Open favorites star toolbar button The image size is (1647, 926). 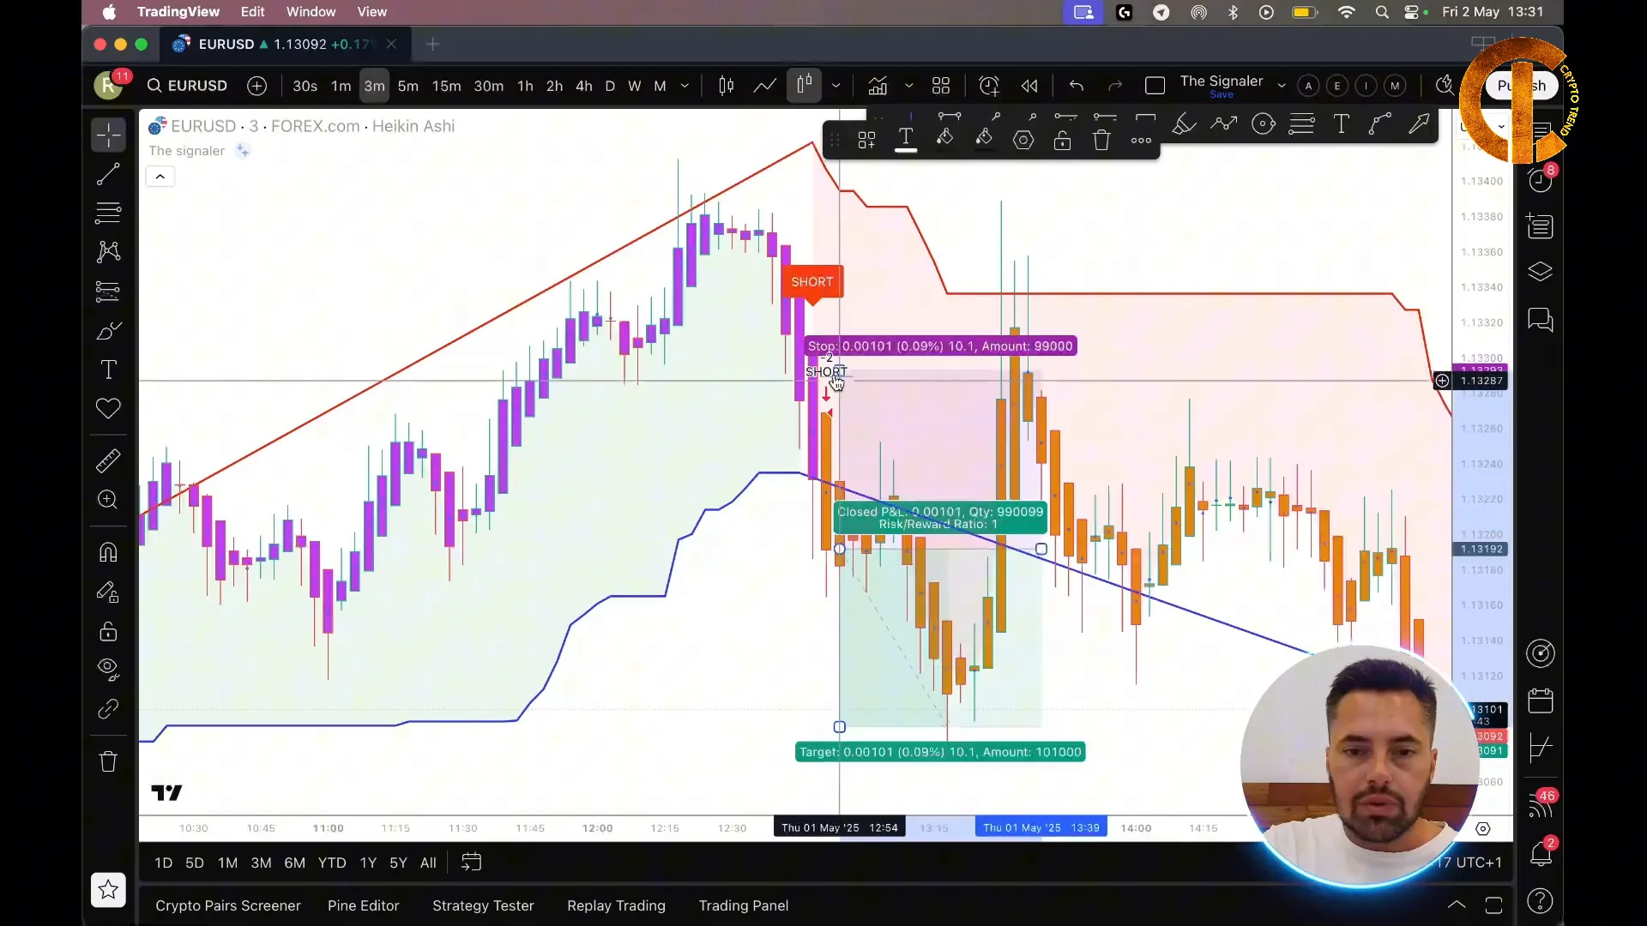click(x=108, y=890)
